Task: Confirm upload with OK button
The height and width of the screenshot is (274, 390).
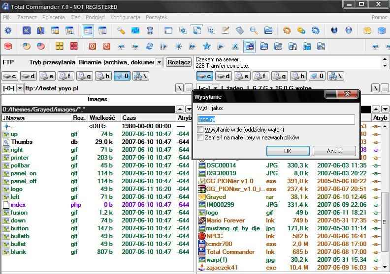Action: 288,151
